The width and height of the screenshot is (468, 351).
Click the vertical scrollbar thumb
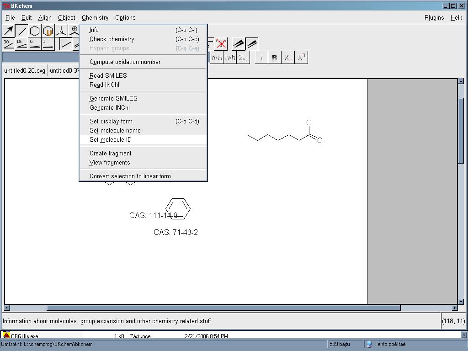pyautogui.click(x=461, y=130)
